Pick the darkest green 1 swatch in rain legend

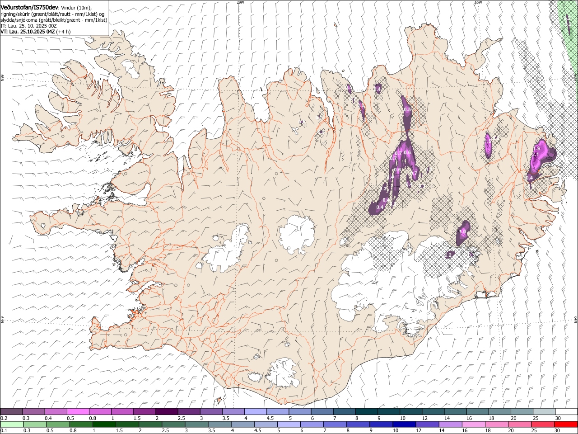(x=104, y=424)
